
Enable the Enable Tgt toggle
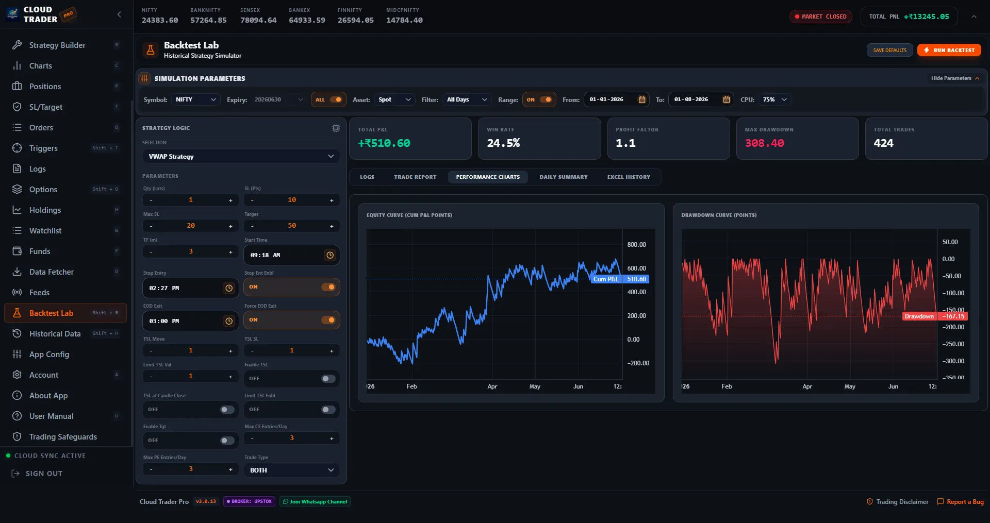(227, 441)
